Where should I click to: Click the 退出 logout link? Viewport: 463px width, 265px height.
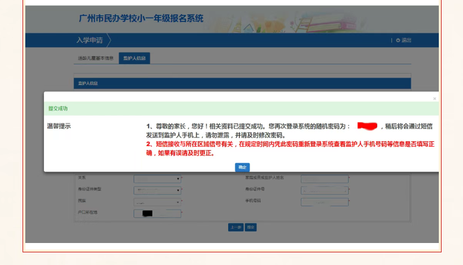406,40
